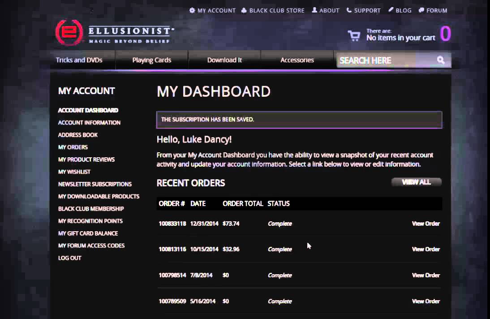Open Black Club Membership in sidebar
Screen dimensions: 490x319
click(x=91, y=209)
